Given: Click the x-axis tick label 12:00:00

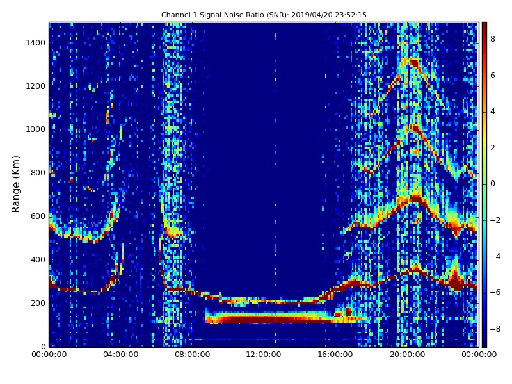Looking at the screenshot, I should pyautogui.click(x=264, y=355).
